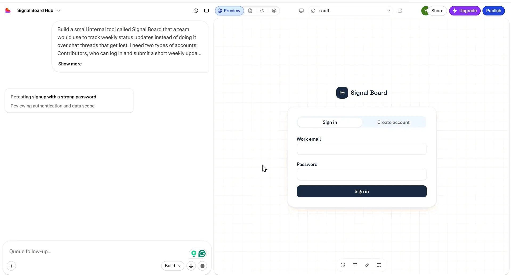The image size is (511, 275).
Task: Click the Grammarly icon
Action: 202,254
